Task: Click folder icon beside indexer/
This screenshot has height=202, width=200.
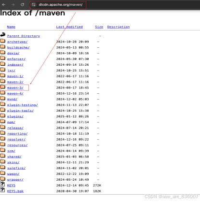Action: [3, 64]
